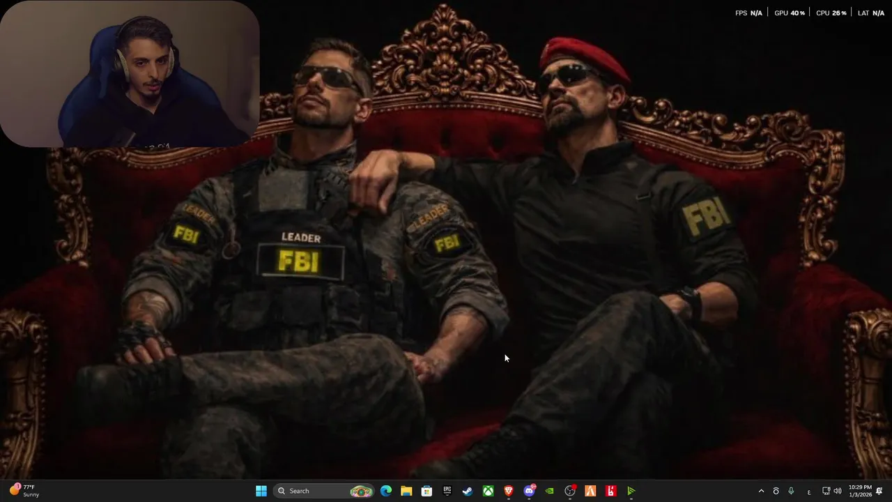Open the search highlights icon in the Search box
The image size is (892, 502).
(361, 491)
